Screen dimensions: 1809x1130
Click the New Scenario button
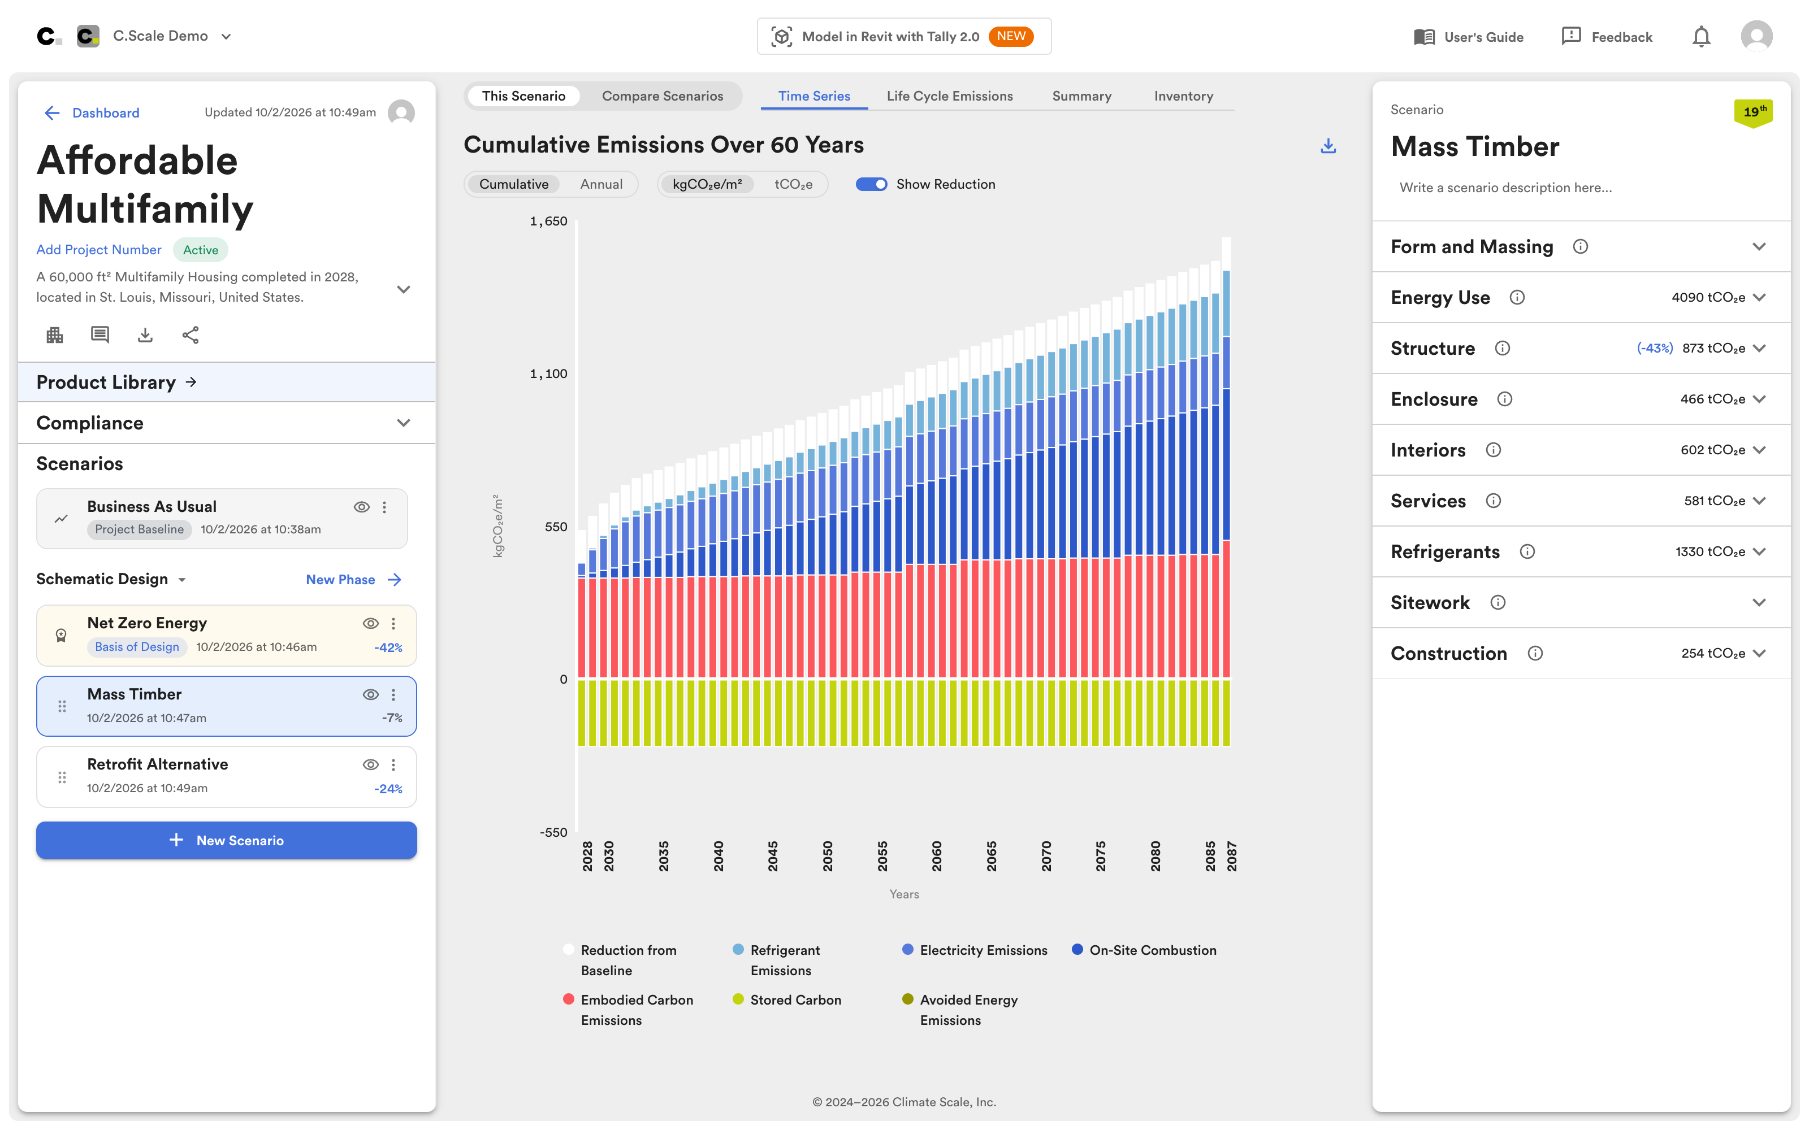click(x=227, y=840)
